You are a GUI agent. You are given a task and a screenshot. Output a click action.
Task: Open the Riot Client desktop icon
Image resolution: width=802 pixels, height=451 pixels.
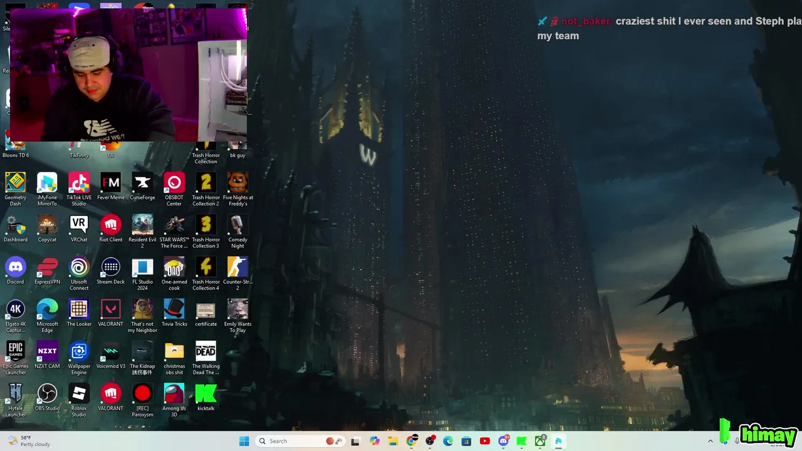click(111, 229)
